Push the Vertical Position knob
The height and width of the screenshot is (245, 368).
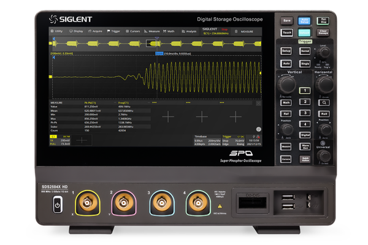point(286,129)
